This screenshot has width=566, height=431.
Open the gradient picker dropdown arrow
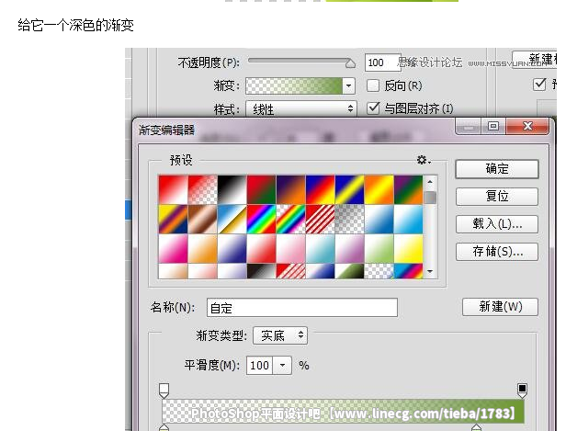tap(349, 85)
